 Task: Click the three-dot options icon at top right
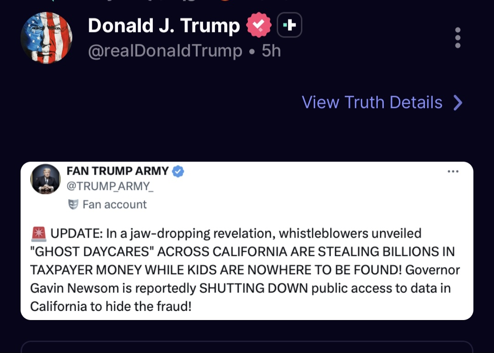[x=457, y=38]
